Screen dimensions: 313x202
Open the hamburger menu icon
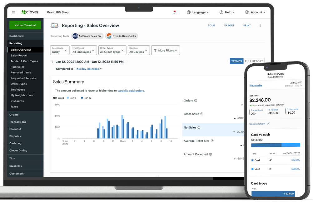click(x=13, y=12)
